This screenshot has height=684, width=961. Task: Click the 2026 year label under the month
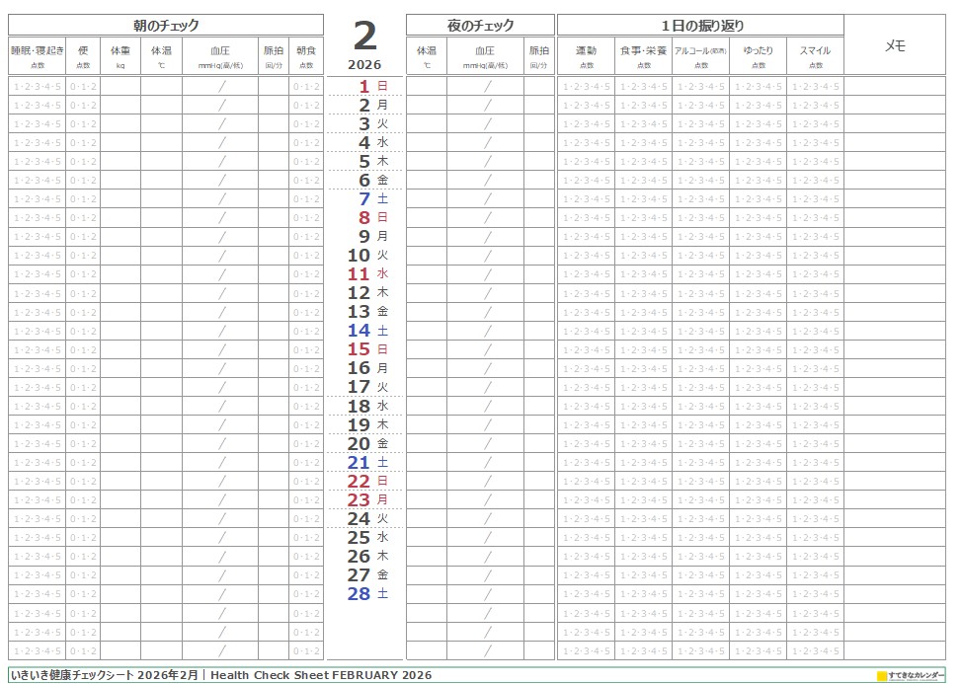pyautogui.click(x=364, y=64)
